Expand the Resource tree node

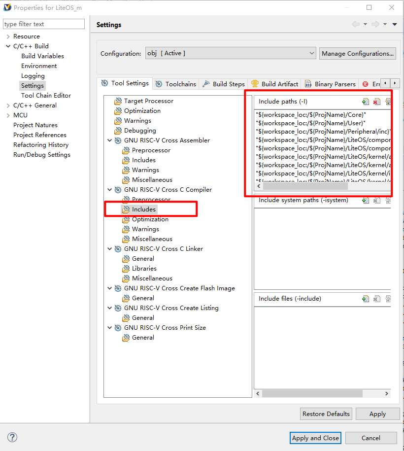[x=8, y=36]
